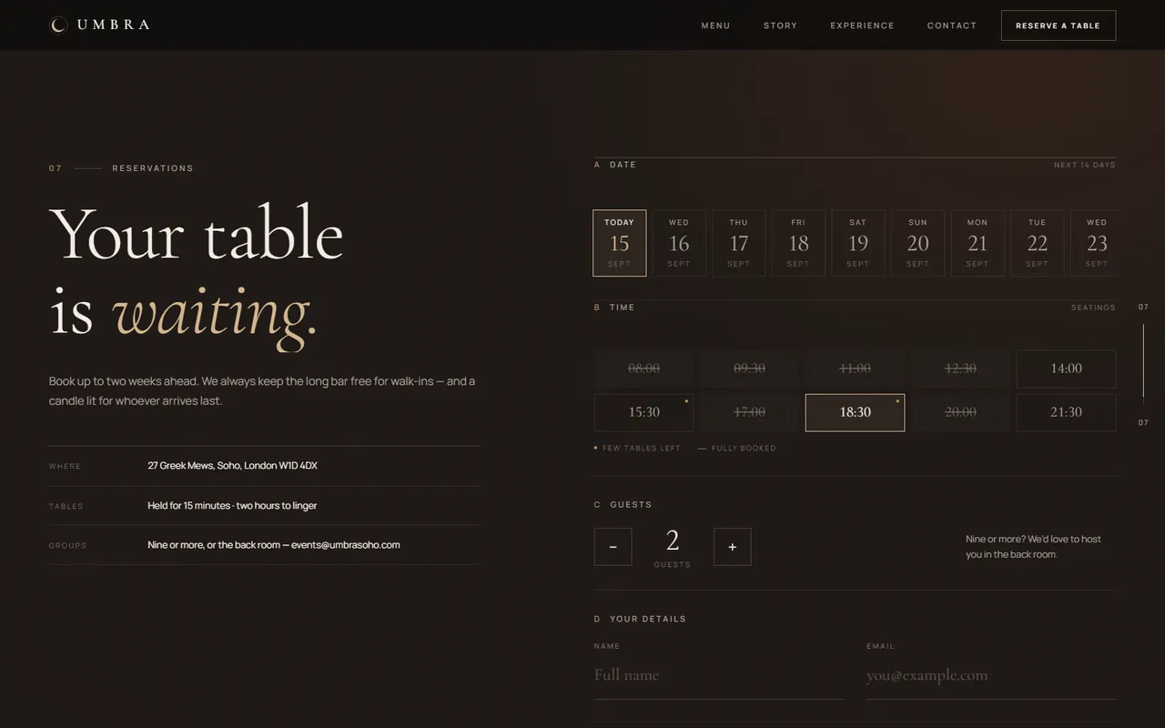Increase guest count with plus button
Viewport: 1165px width, 728px height.
(733, 547)
